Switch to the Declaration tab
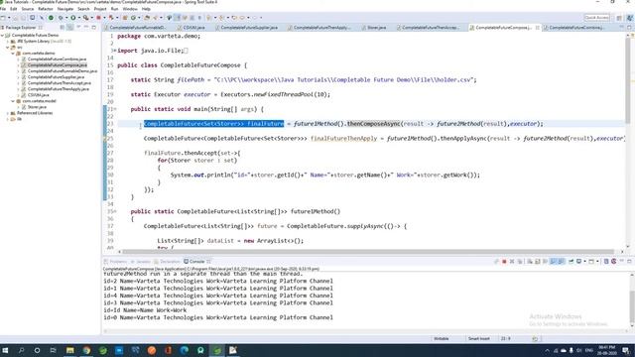 [167, 262]
